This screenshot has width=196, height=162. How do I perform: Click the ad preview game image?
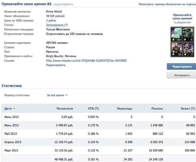(x=182, y=42)
